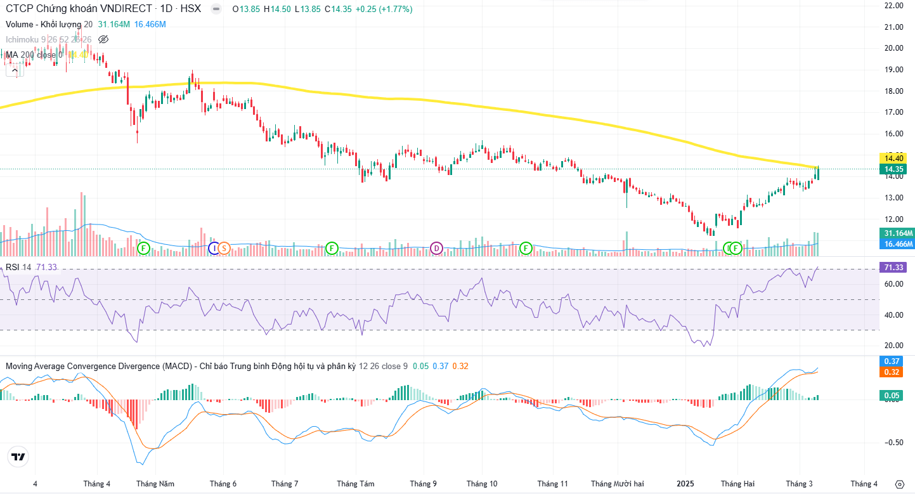Open the front F marker near Tháng Hai
Image resolution: width=915 pixels, height=494 pixels.
[x=736, y=248]
